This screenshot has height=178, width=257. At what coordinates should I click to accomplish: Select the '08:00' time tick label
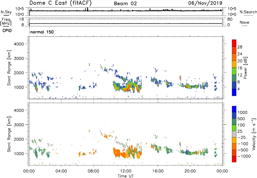pos(93,171)
